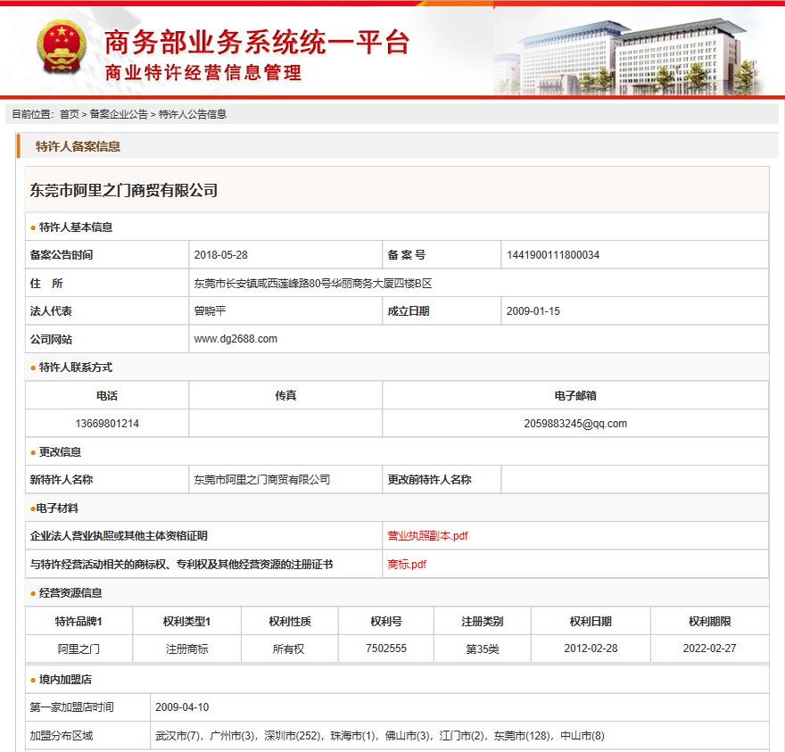Viewport: 785px width, 752px height.
Task: Open the 首页 breadcrumb link
Action: tap(70, 114)
